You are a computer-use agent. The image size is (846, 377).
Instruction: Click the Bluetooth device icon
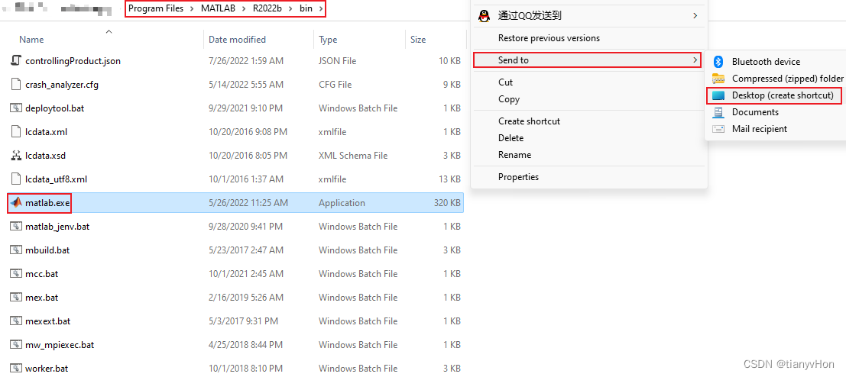tap(718, 61)
